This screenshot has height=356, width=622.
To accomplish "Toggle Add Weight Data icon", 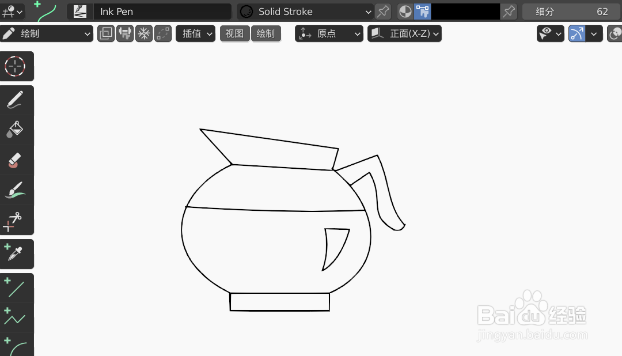I will click(x=125, y=34).
